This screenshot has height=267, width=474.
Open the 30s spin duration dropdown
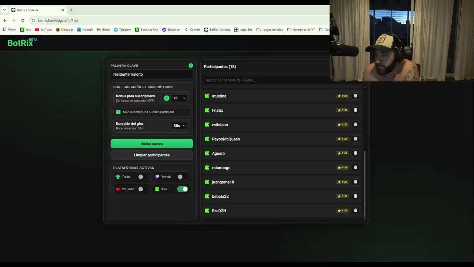click(180, 126)
